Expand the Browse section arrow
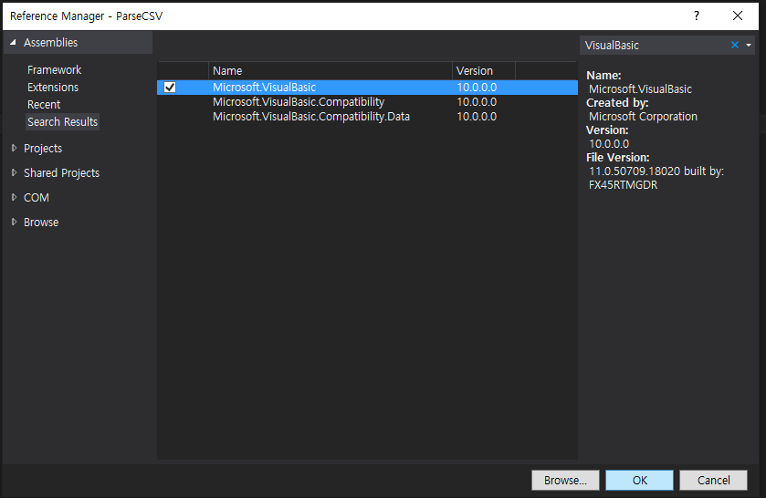766x498 pixels. (15, 222)
